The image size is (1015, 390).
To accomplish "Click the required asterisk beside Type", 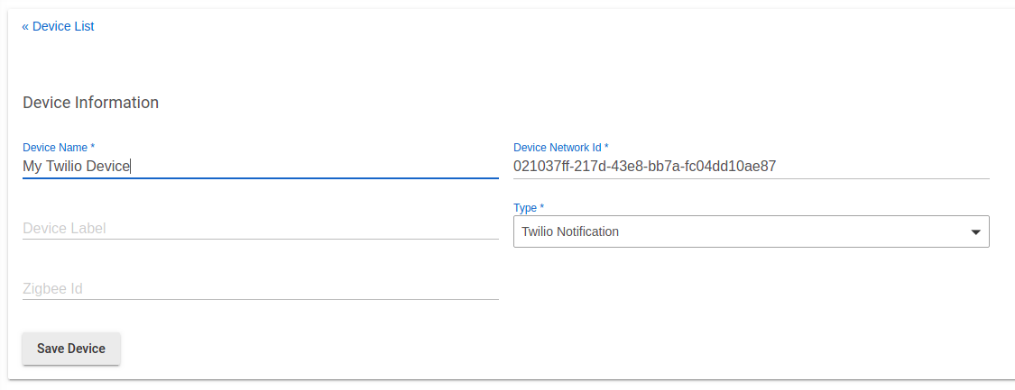I will 541,207.
